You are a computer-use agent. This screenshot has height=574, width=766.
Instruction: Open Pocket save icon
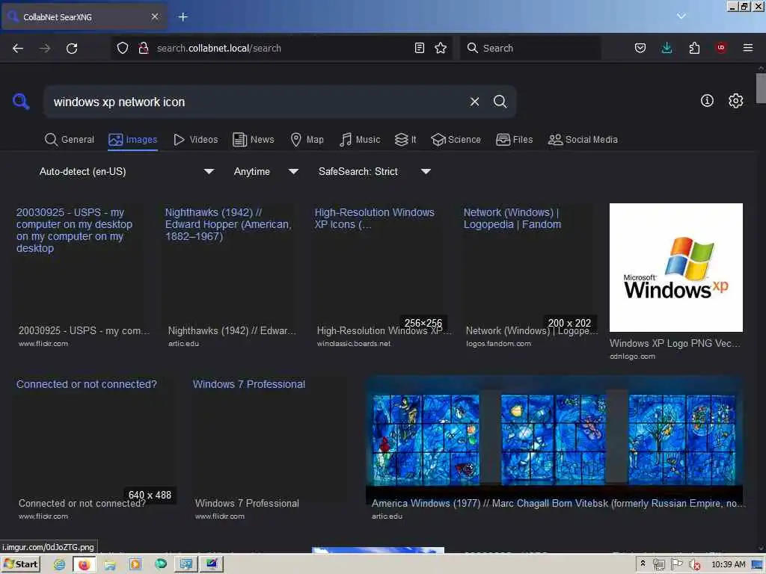pyautogui.click(x=640, y=48)
